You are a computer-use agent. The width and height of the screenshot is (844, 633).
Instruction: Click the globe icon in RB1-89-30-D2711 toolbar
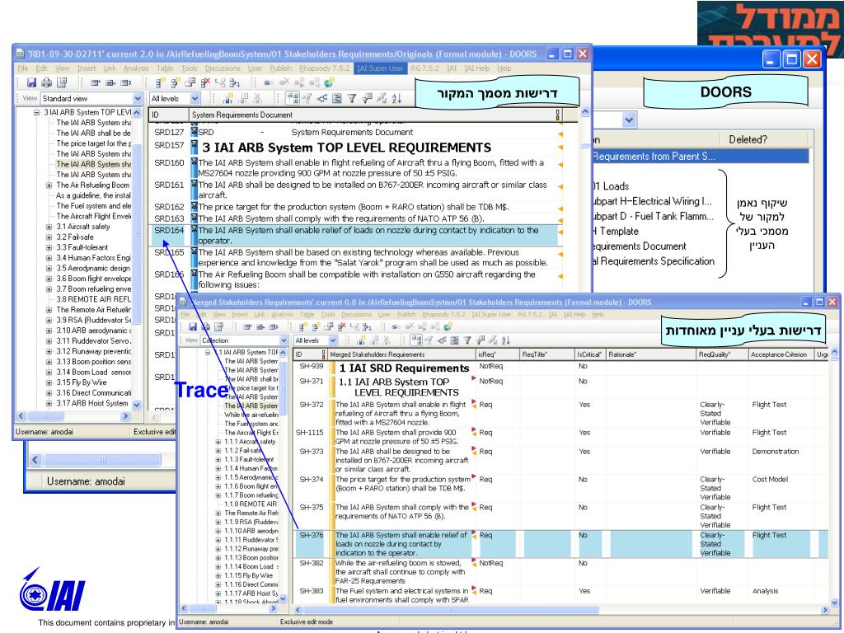click(329, 82)
